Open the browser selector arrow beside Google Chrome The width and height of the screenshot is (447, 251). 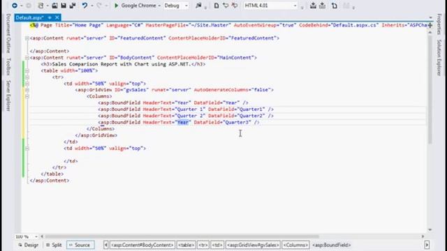[x=159, y=6]
